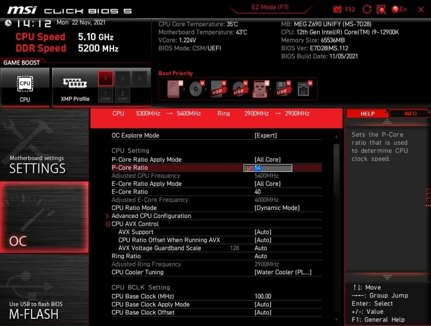Image resolution: width=431 pixels, height=326 pixels.
Task: Toggle the CPU Game Boost button
Action: pyautogui.click(x=25, y=88)
